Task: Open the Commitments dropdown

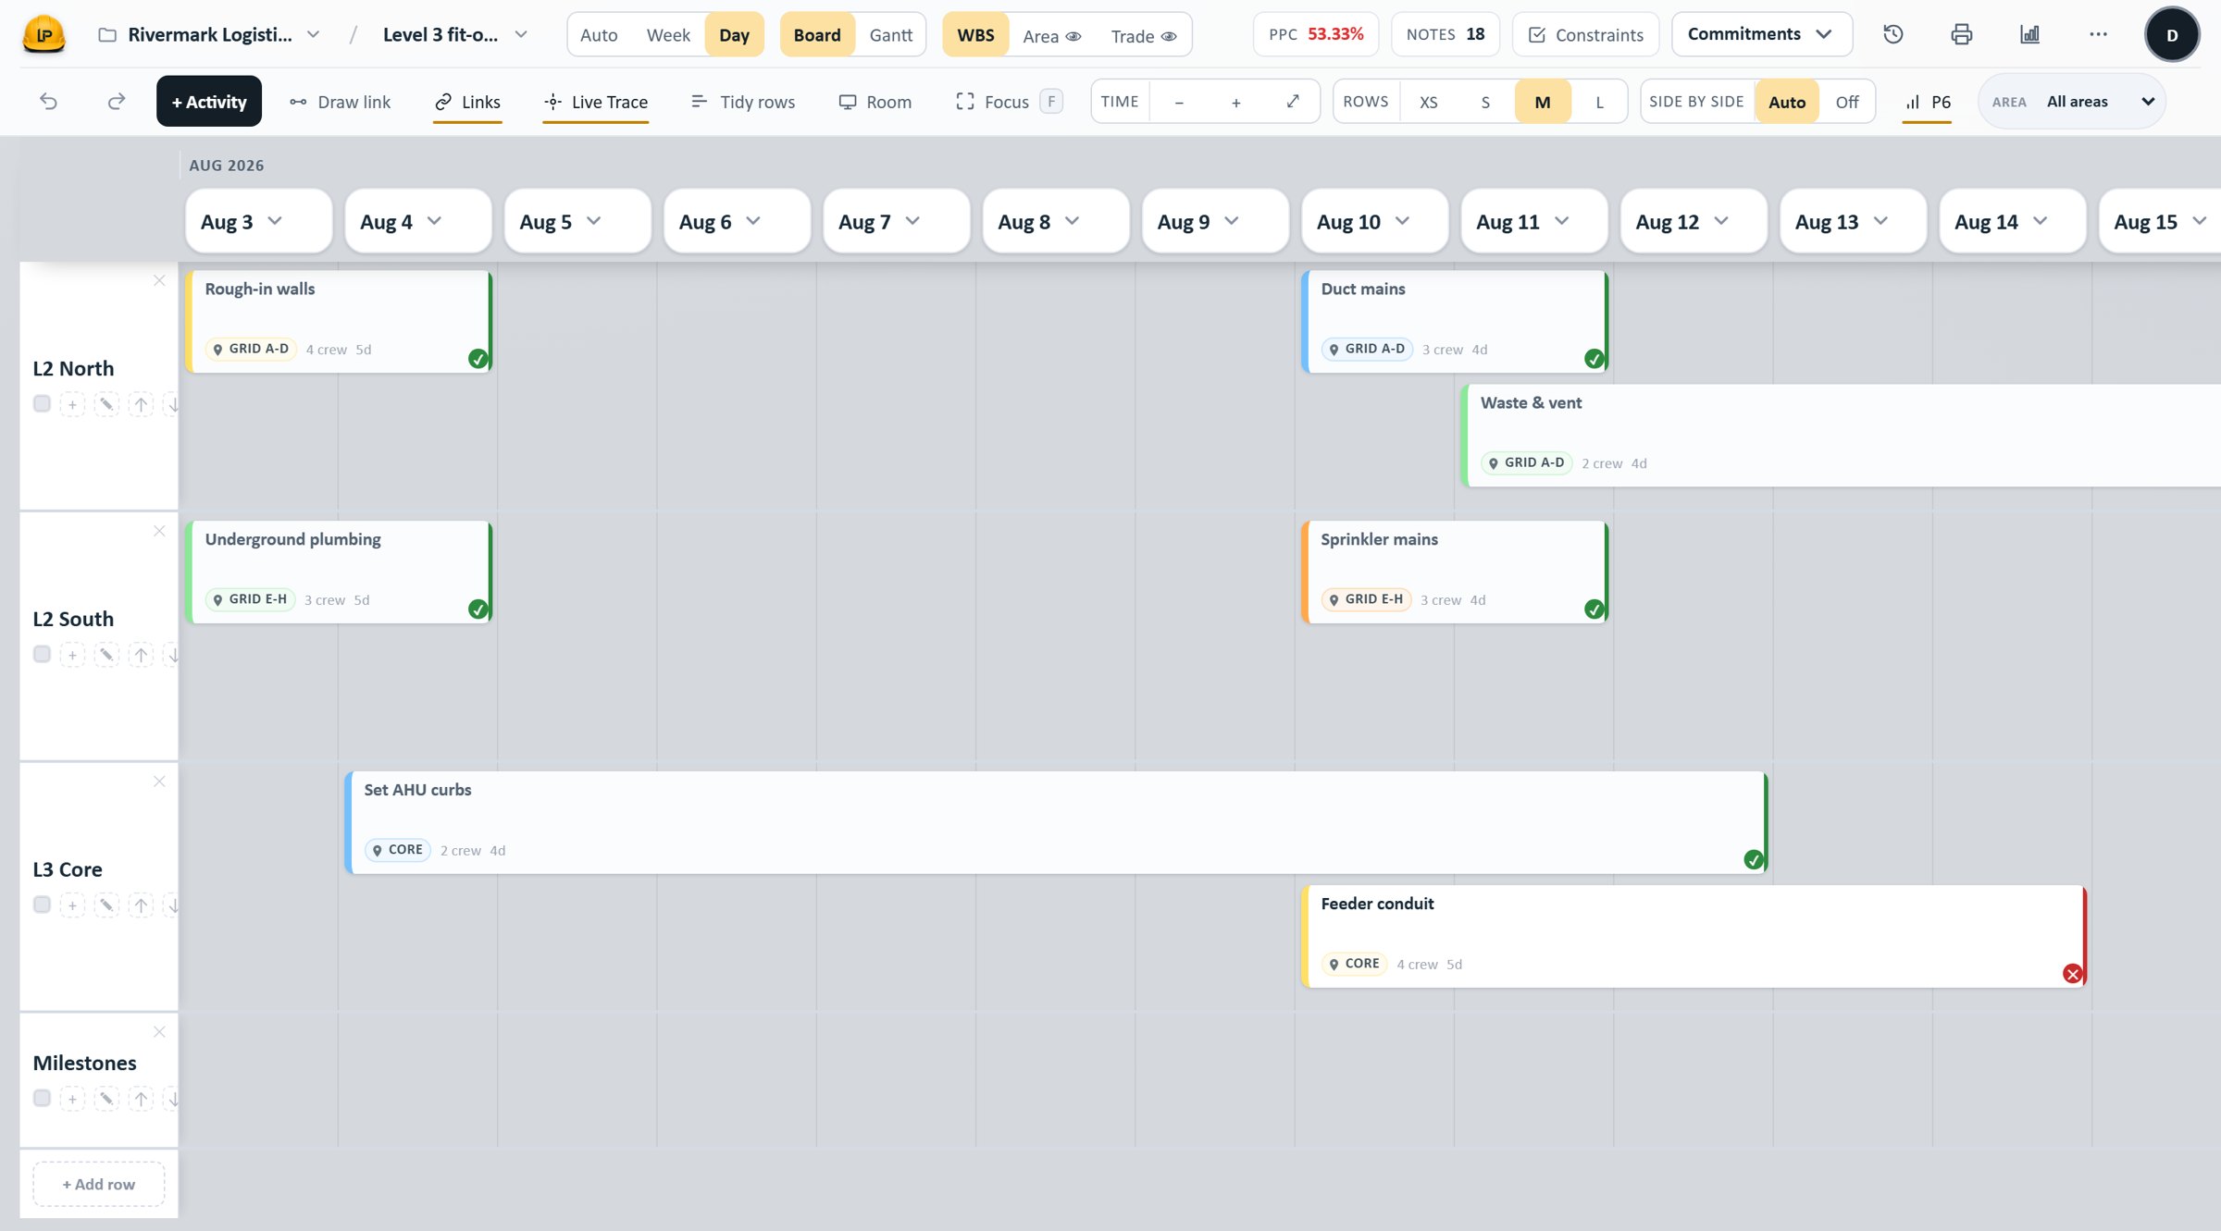Action: 1761,34
